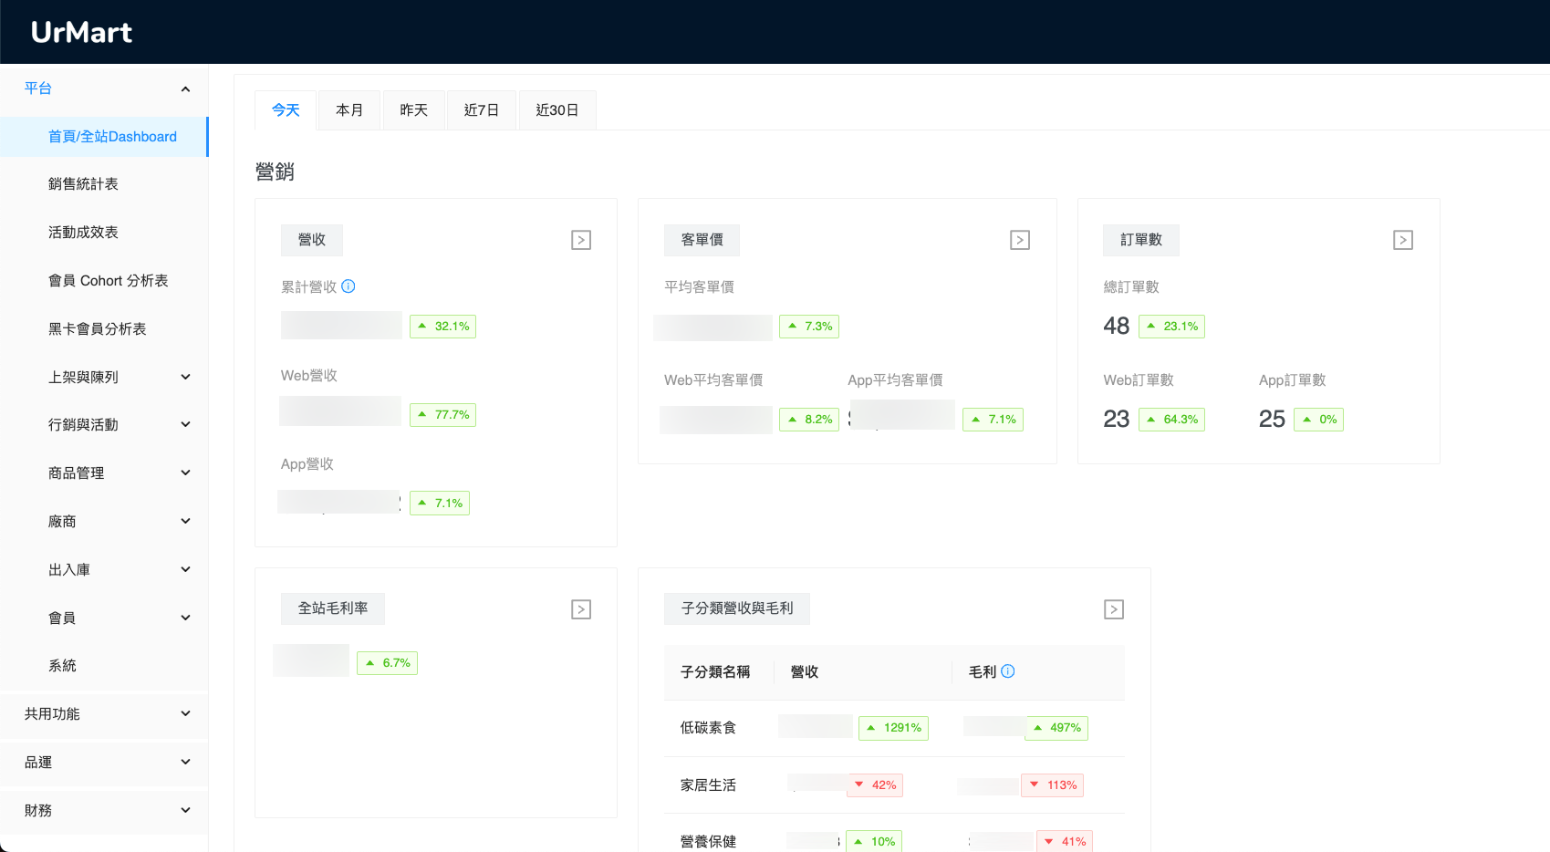The width and height of the screenshot is (1550, 852).
Task: Switch to the 本月 tab
Action: [348, 109]
